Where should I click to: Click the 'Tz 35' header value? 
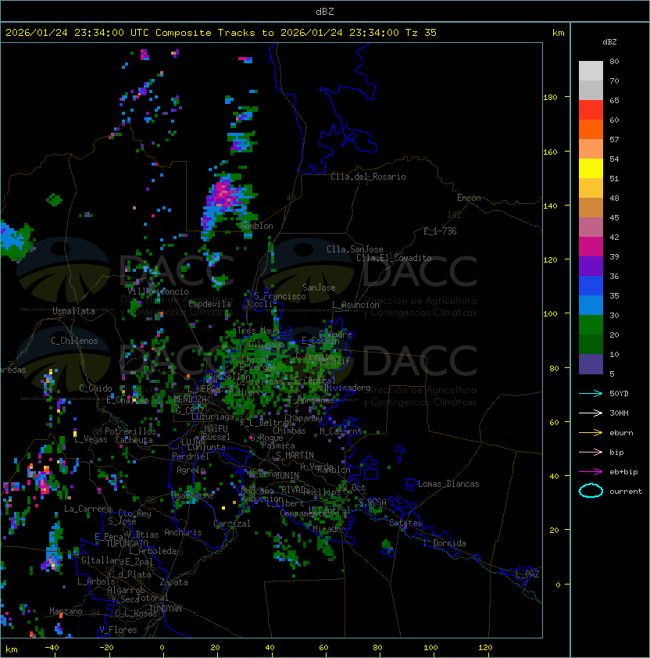pos(421,33)
